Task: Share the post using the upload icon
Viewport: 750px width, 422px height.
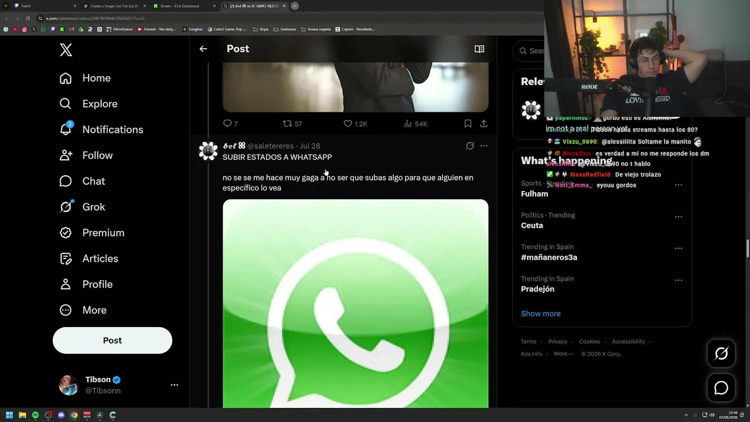Action: pyautogui.click(x=483, y=124)
